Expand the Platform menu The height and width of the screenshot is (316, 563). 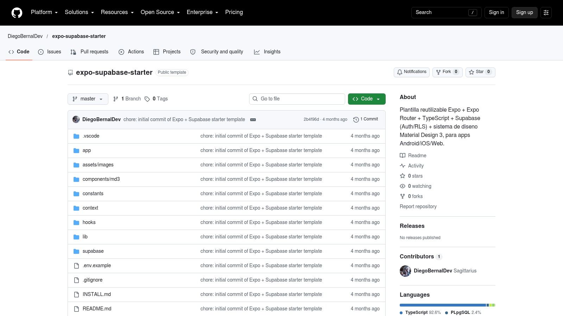point(44,12)
